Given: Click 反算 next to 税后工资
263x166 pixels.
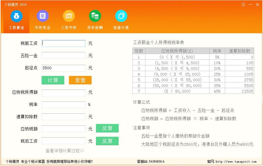Looking at the screenshot, I should [107, 141].
